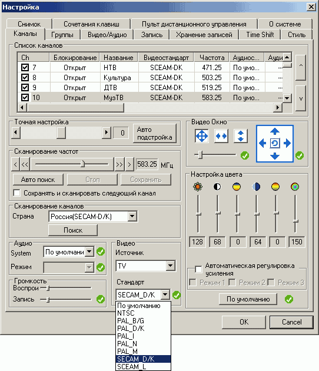The height and width of the screenshot is (371, 319).
Task: Enable Автоматическая регулировка усиления checkbox
Action: (198, 269)
